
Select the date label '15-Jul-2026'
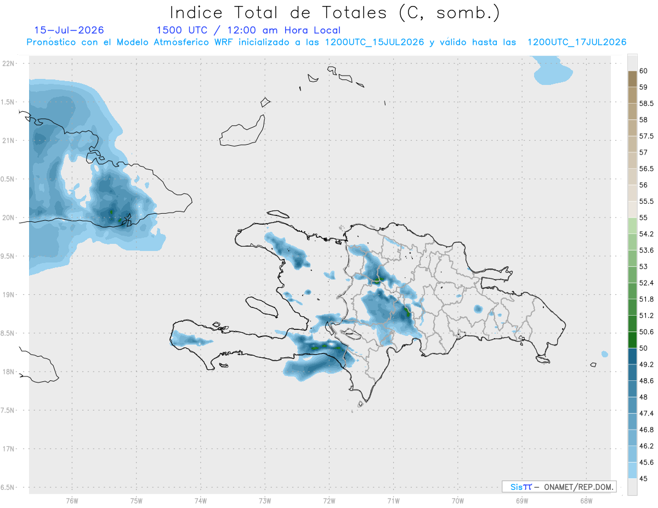69,30
